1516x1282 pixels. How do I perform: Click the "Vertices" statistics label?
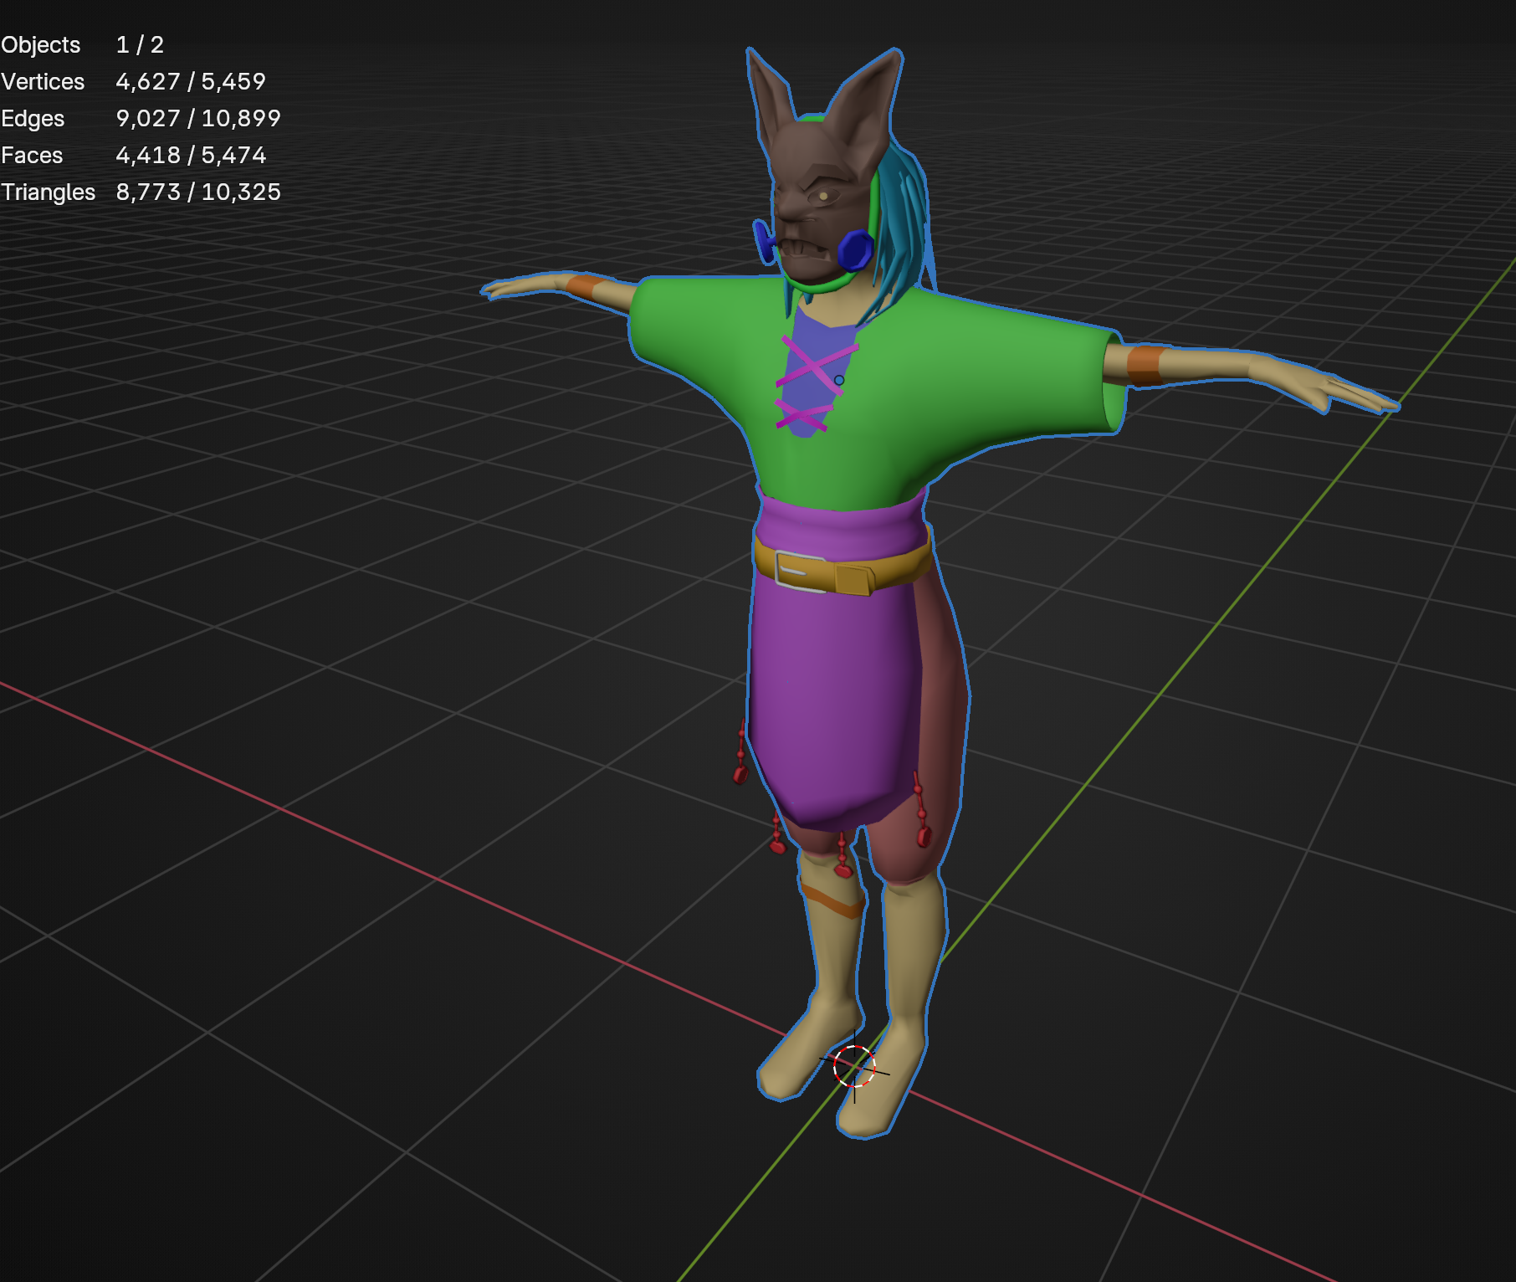(x=43, y=82)
